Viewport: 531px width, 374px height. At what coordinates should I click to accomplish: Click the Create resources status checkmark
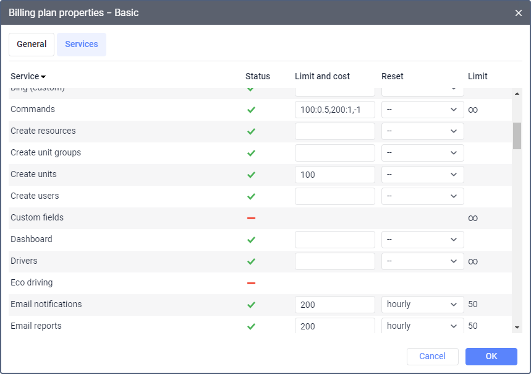point(251,131)
